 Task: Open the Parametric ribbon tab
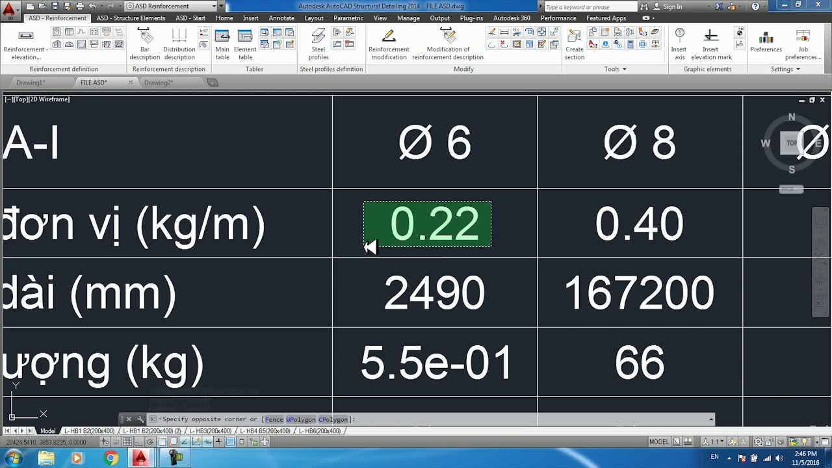(x=348, y=18)
